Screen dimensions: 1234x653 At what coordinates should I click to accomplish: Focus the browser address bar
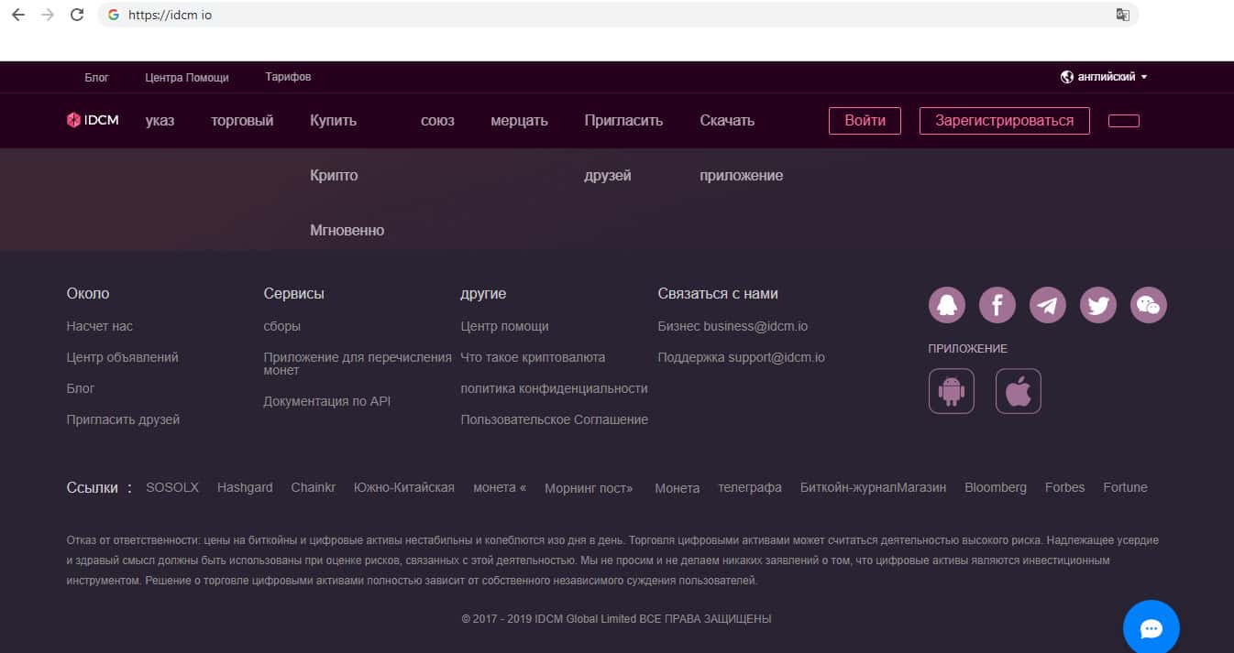[605, 15]
